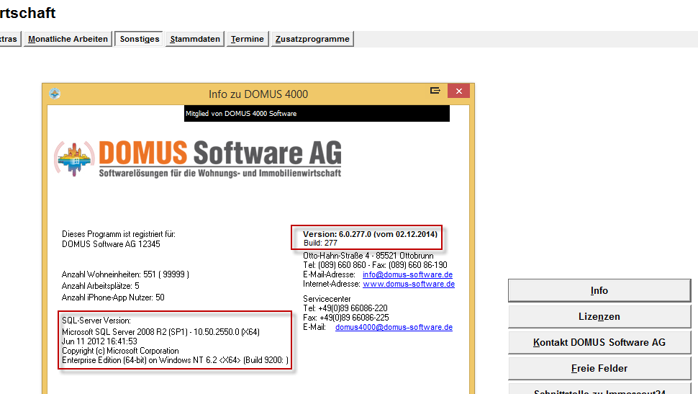This screenshot has width=698, height=394.
Task: Click 'Copyright (c) Microsoft Corporation' line
Action: pos(120,351)
